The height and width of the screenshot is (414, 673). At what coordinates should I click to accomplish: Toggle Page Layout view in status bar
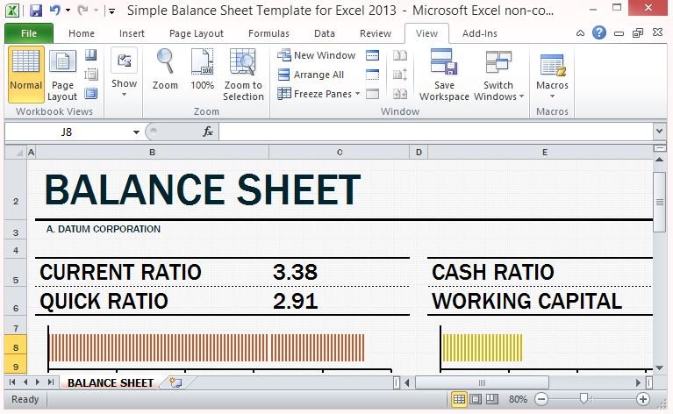[476, 399]
